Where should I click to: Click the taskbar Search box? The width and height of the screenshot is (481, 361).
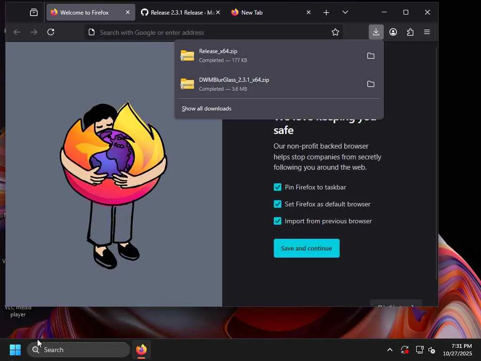[78, 350]
